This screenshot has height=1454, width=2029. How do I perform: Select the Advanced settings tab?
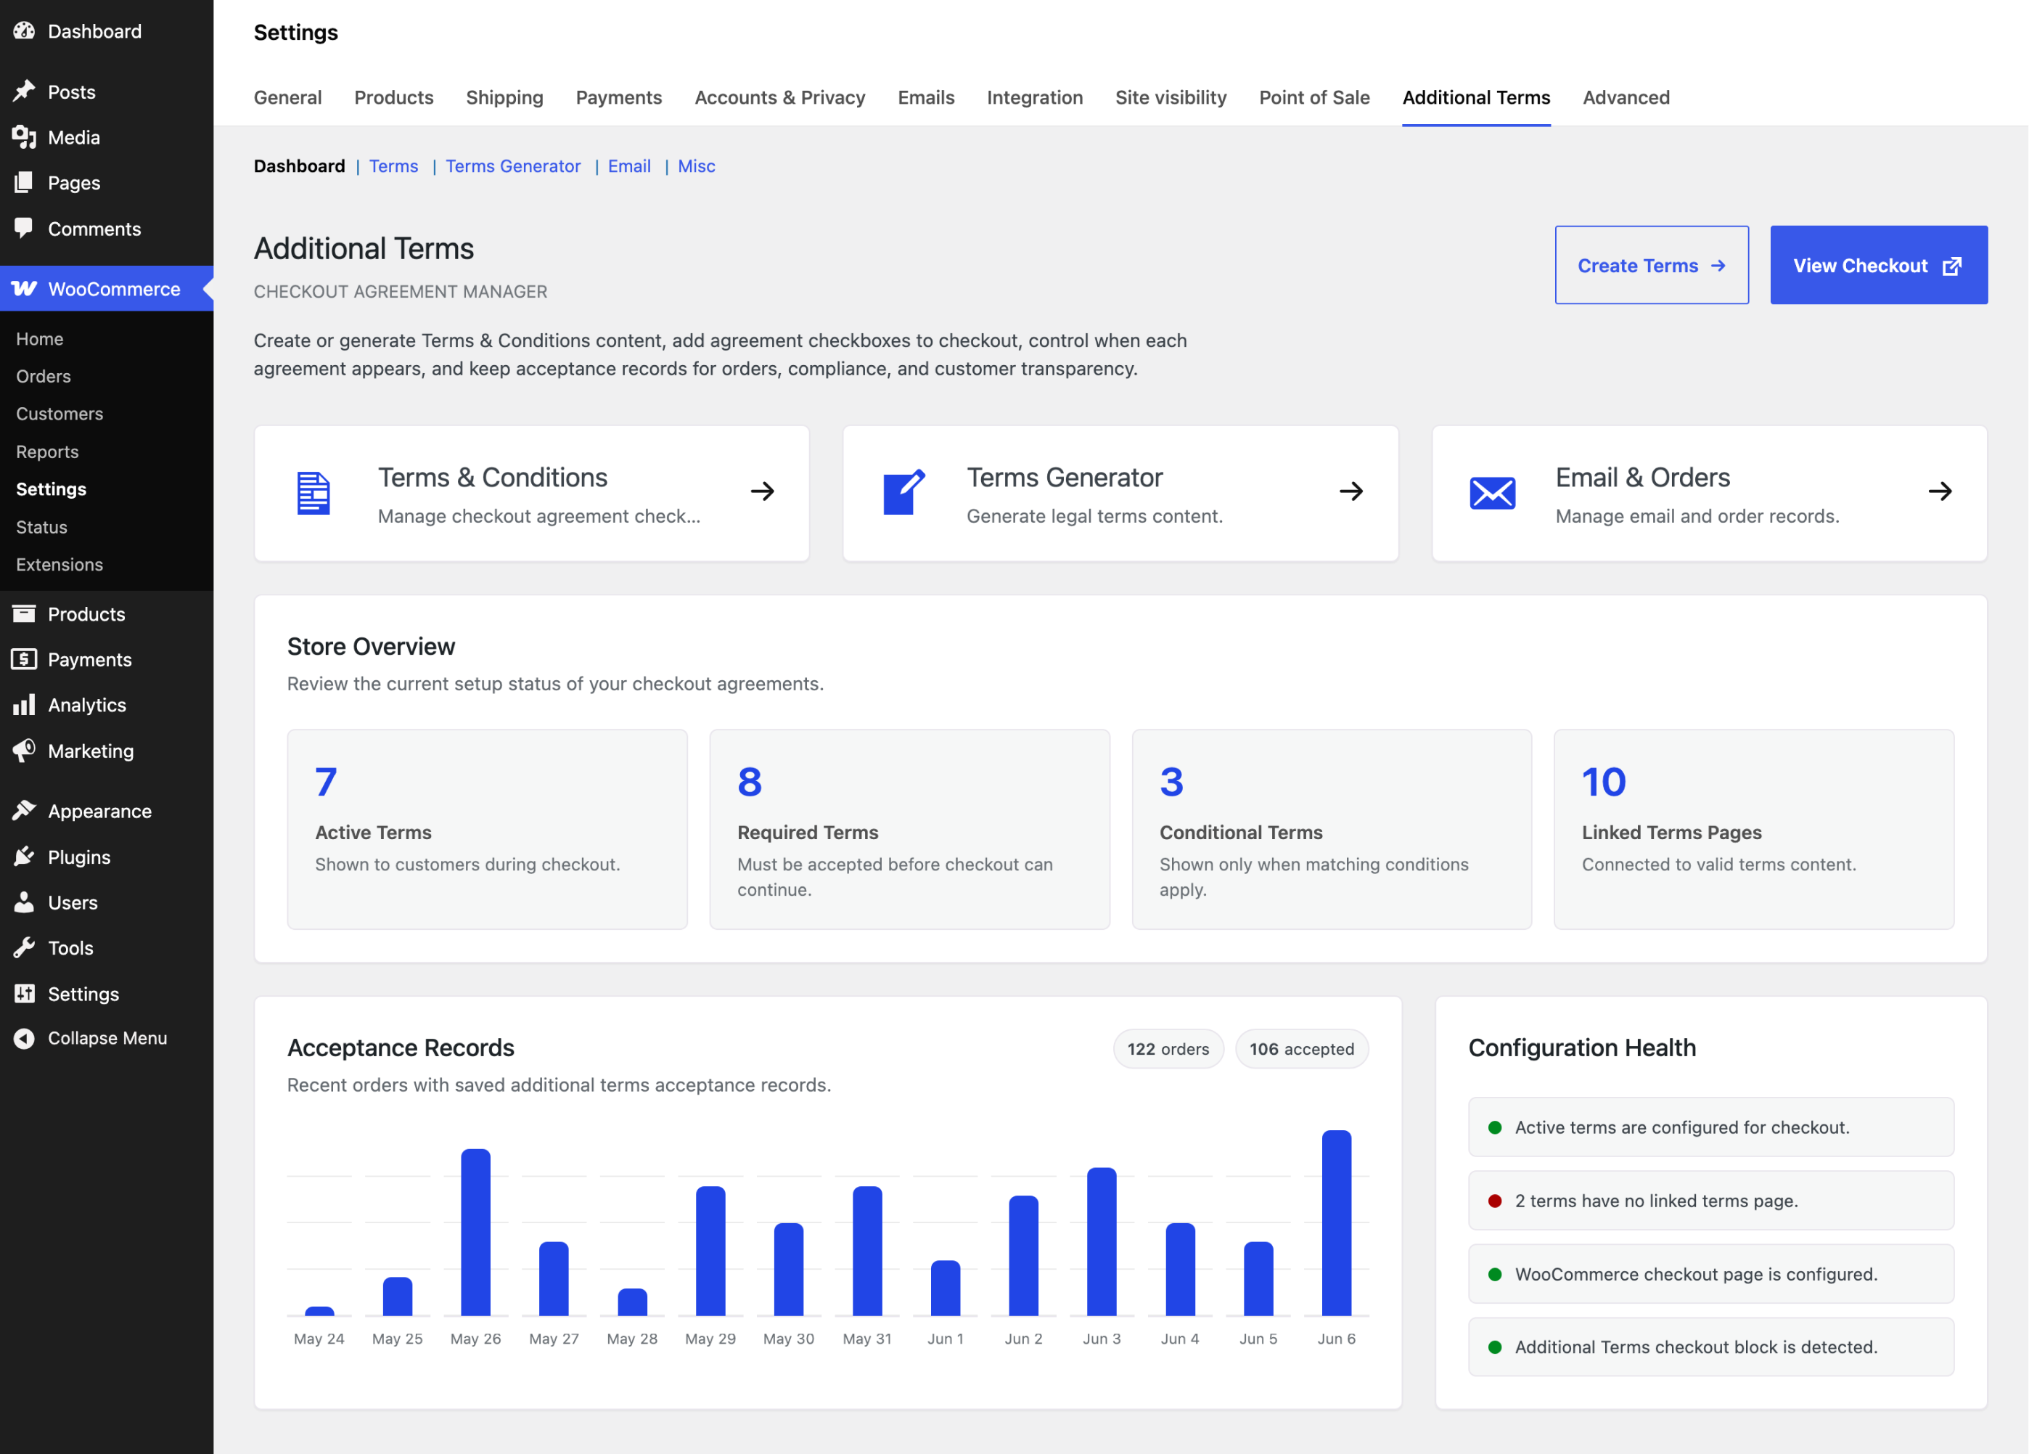pyautogui.click(x=1626, y=97)
